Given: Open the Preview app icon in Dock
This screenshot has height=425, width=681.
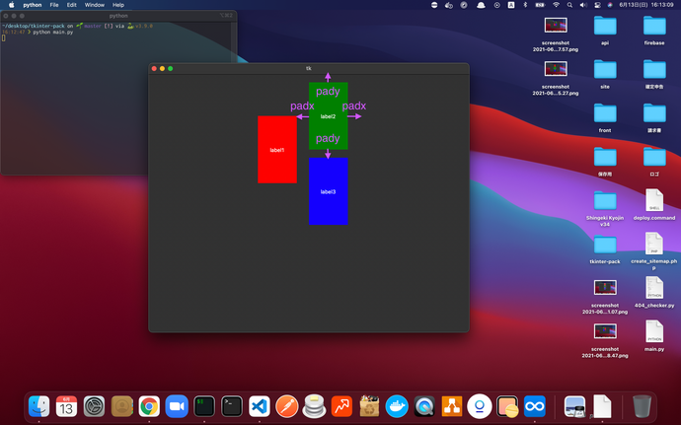Looking at the screenshot, I should pos(574,407).
